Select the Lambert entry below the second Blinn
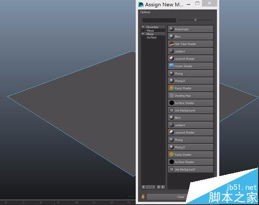Image resolution: width=259 pixels, height=205 pixels. 191,125
